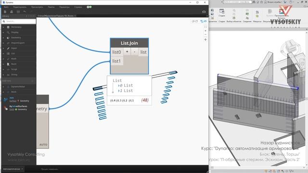Open the Просмотреть menu
The height and width of the screenshot is (173, 308).
pyautogui.click(x=37, y=7)
